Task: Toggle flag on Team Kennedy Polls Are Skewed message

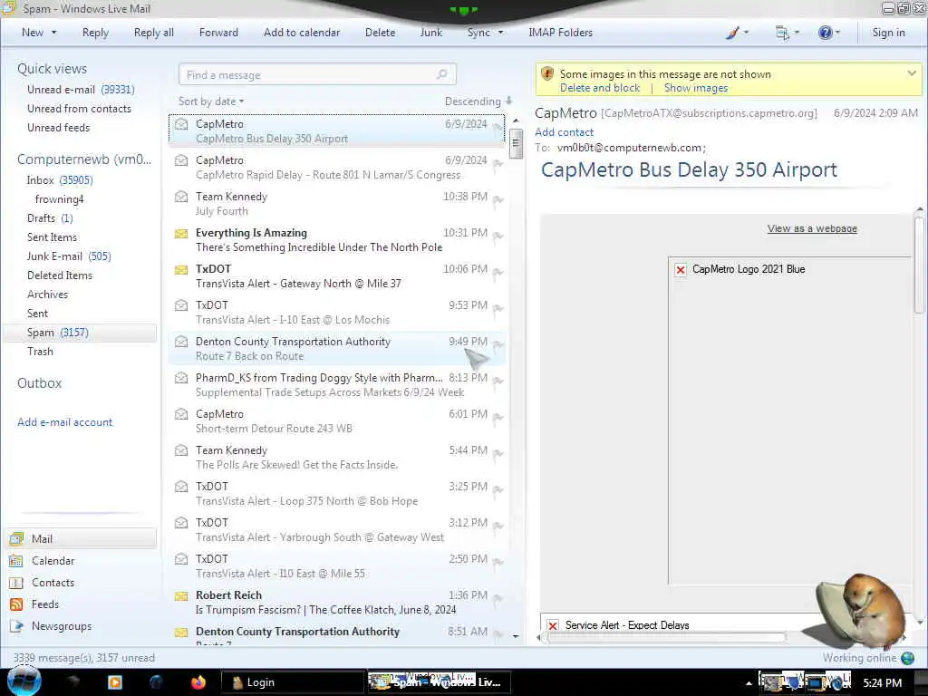Action: [498, 453]
